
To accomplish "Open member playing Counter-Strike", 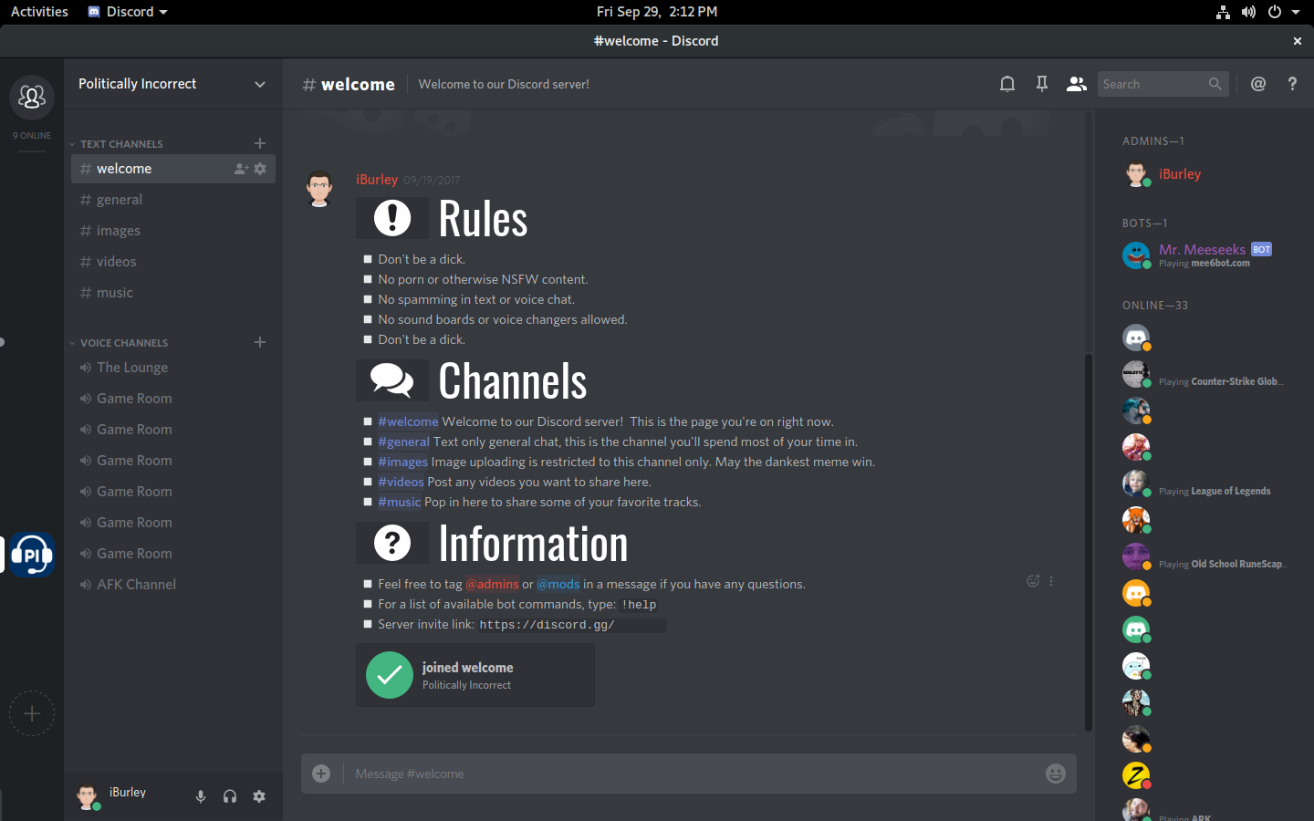I will point(1204,374).
